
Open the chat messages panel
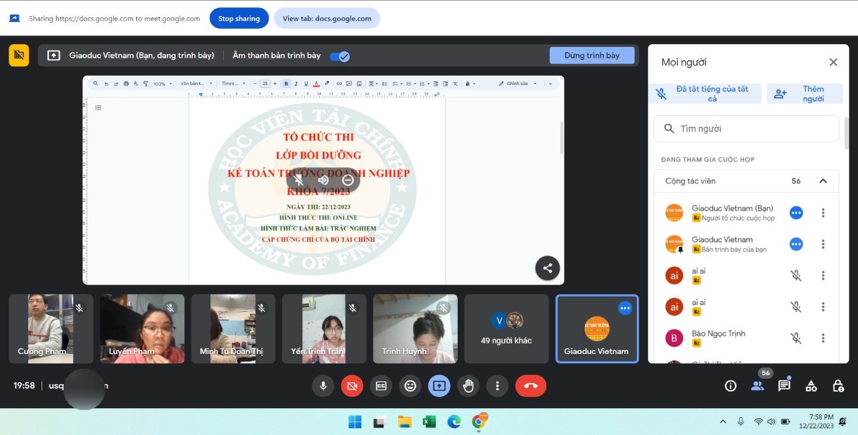(x=784, y=385)
